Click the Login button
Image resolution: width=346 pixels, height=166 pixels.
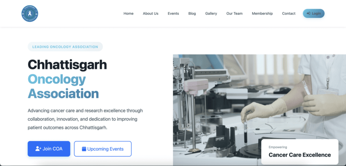pyautogui.click(x=314, y=14)
